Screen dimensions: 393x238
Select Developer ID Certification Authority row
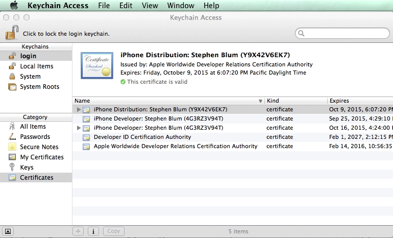142,137
